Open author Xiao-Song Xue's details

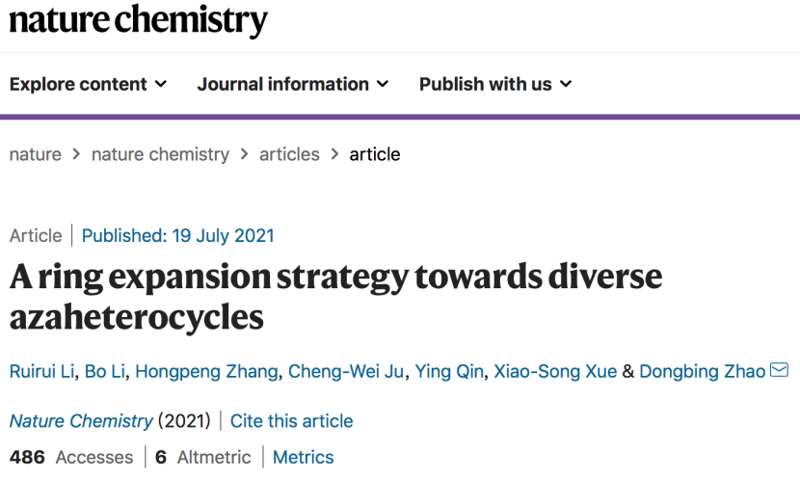click(x=555, y=371)
